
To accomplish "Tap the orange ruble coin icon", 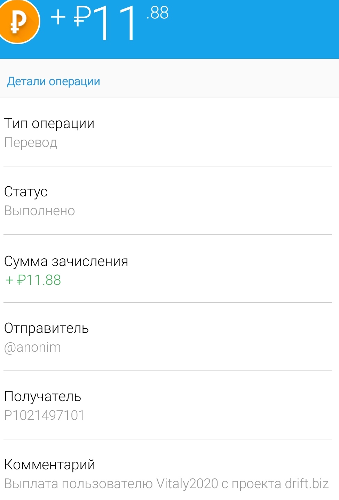I will pos(18,22).
